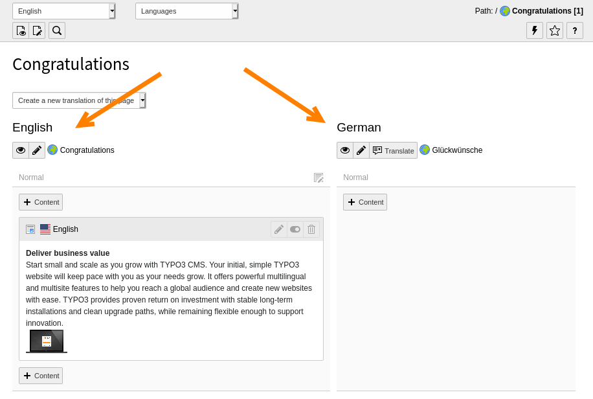Toggle visibility of the English content element

pos(295,229)
